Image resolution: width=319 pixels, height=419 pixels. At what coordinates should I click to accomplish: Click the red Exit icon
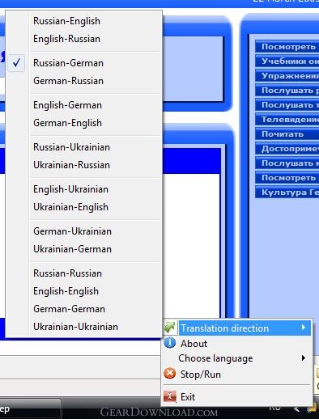click(x=170, y=396)
